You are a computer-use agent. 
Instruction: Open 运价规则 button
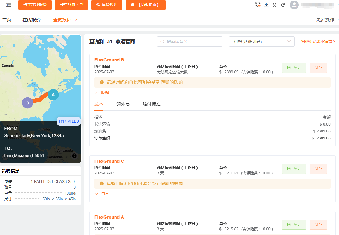click(107, 5)
